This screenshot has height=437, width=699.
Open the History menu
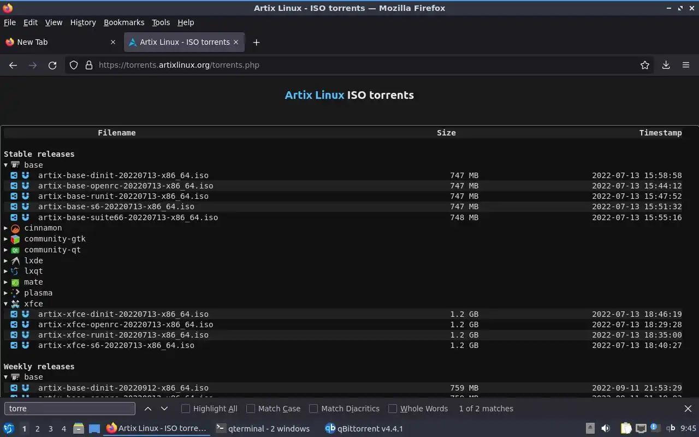click(83, 22)
